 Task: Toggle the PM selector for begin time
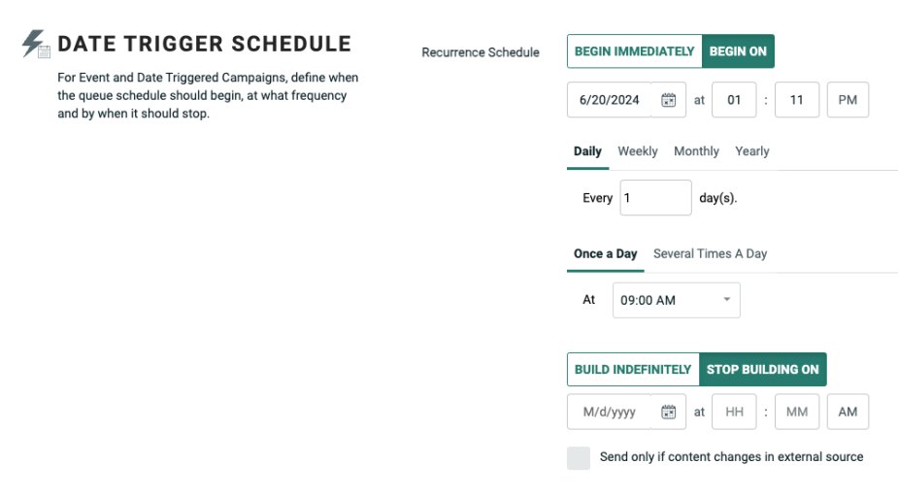848,100
